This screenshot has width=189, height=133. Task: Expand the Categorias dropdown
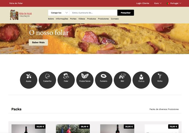coord(59,13)
